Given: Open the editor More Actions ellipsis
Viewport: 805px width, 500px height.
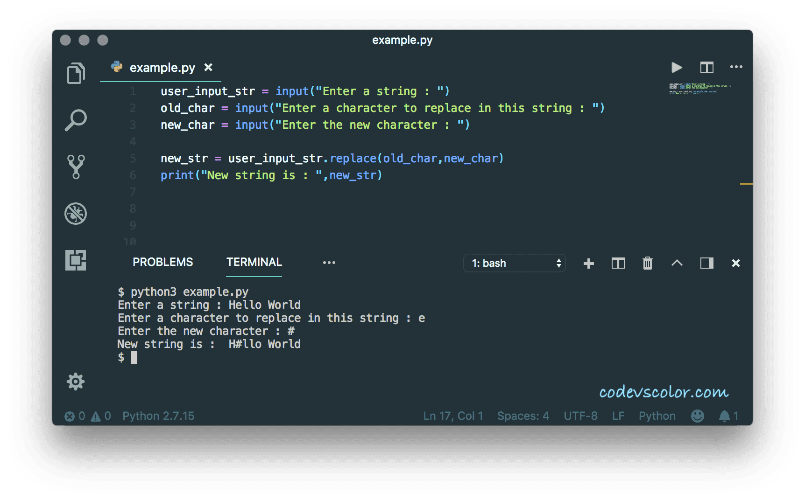Looking at the screenshot, I should click(x=736, y=67).
